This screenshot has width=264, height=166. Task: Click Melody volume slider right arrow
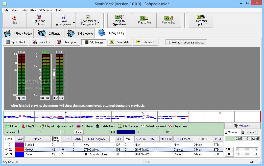[256, 149]
